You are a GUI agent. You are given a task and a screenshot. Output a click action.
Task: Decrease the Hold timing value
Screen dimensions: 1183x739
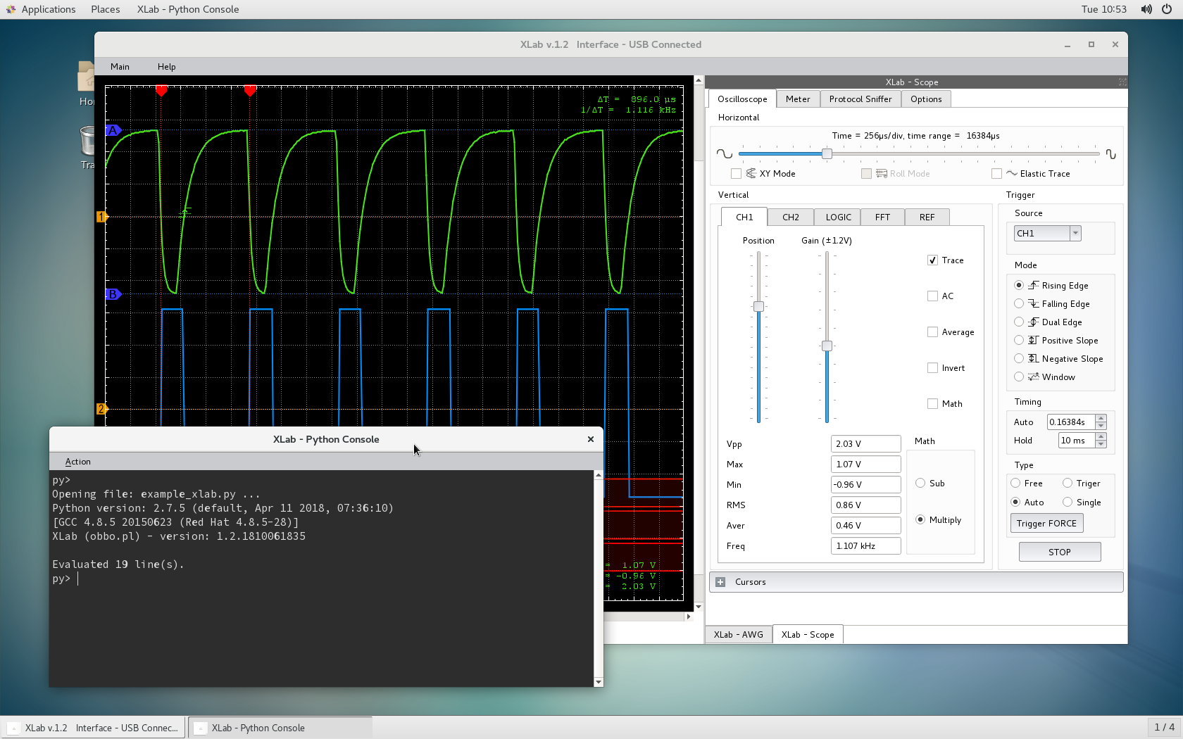pos(1101,444)
